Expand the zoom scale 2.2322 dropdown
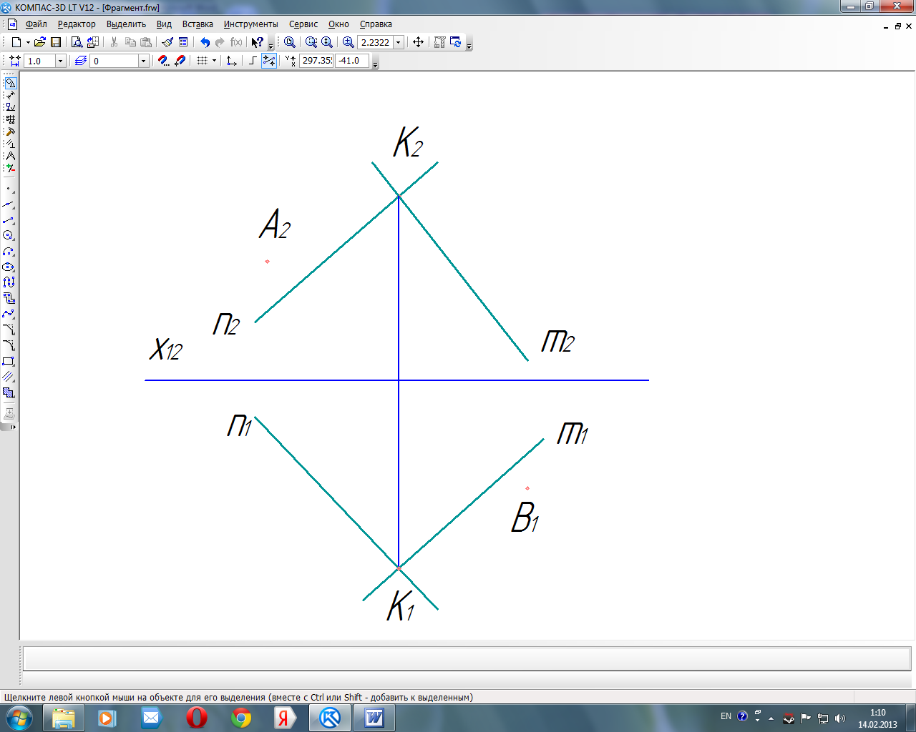The height and width of the screenshot is (732, 916). [399, 42]
